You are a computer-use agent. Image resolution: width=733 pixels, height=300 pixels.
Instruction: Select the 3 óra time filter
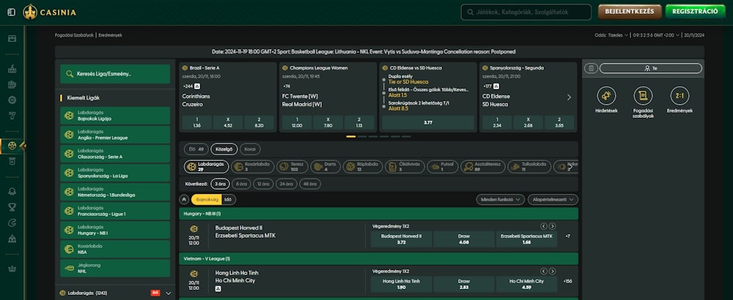(218, 184)
